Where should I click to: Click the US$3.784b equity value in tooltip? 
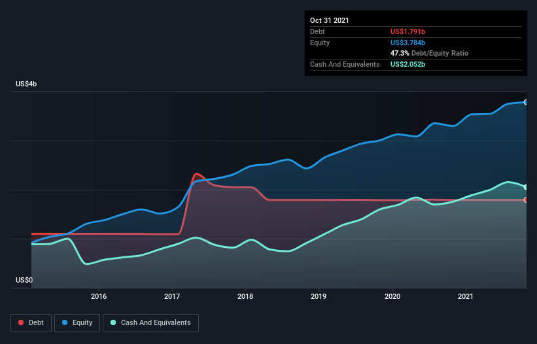point(408,43)
